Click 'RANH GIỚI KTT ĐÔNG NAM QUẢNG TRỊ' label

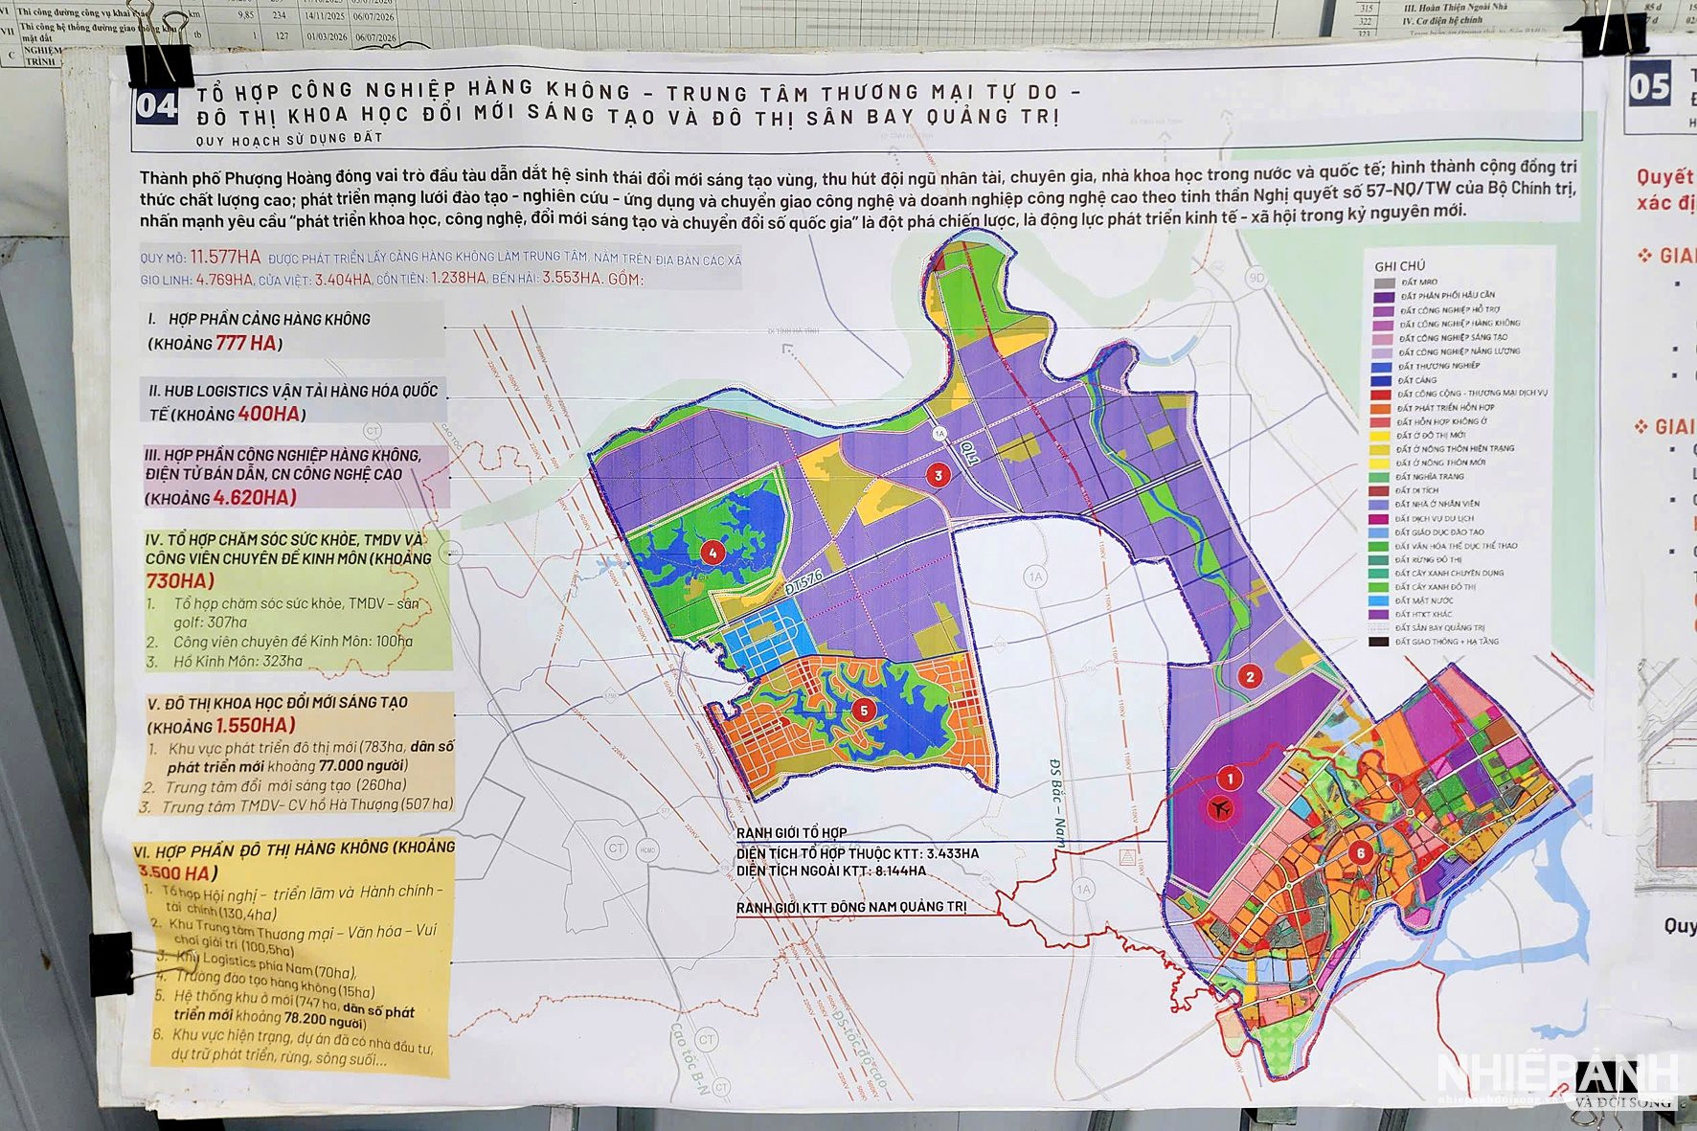pos(851,907)
